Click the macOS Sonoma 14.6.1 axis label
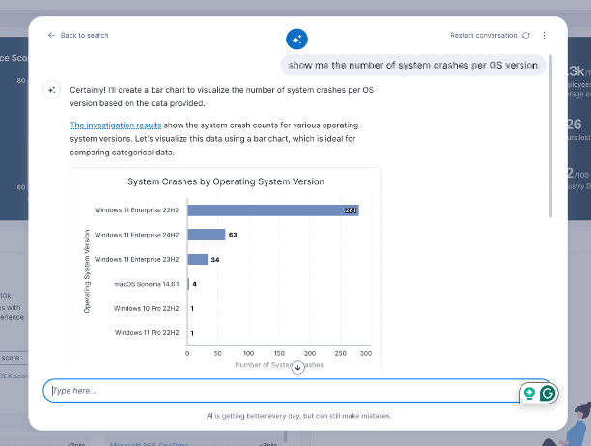591x446 pixels. 147,284
